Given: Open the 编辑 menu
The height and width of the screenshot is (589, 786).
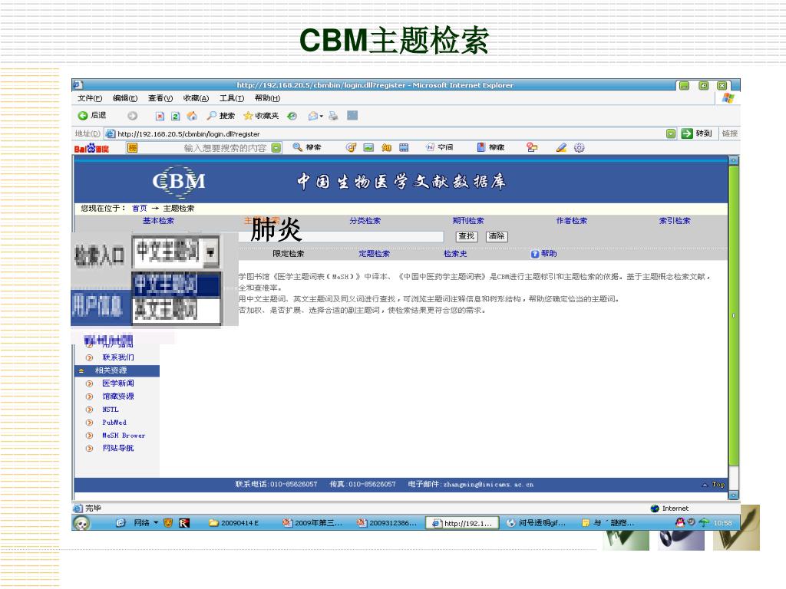Looking at the screenshot, I should click(125, 98).
